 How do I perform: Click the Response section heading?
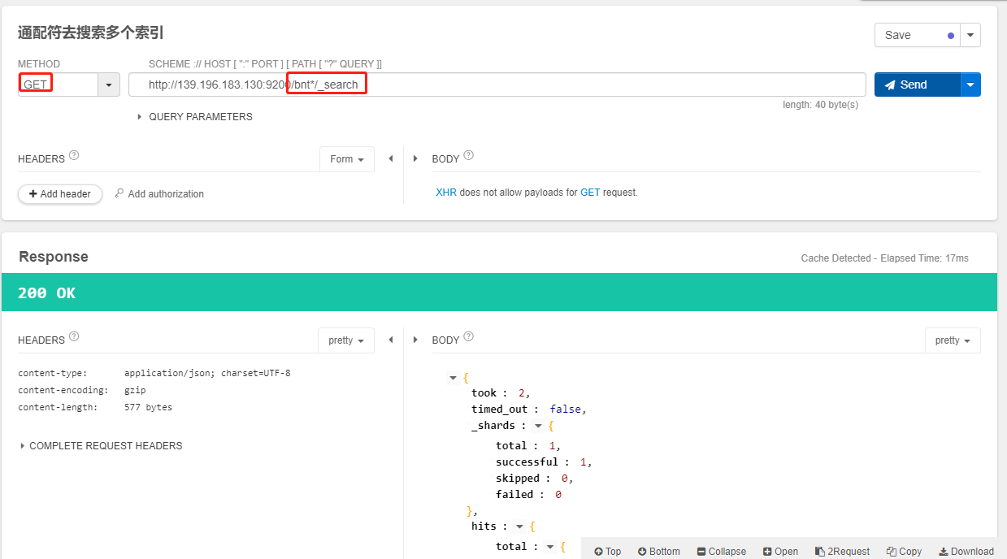point(54,257)
